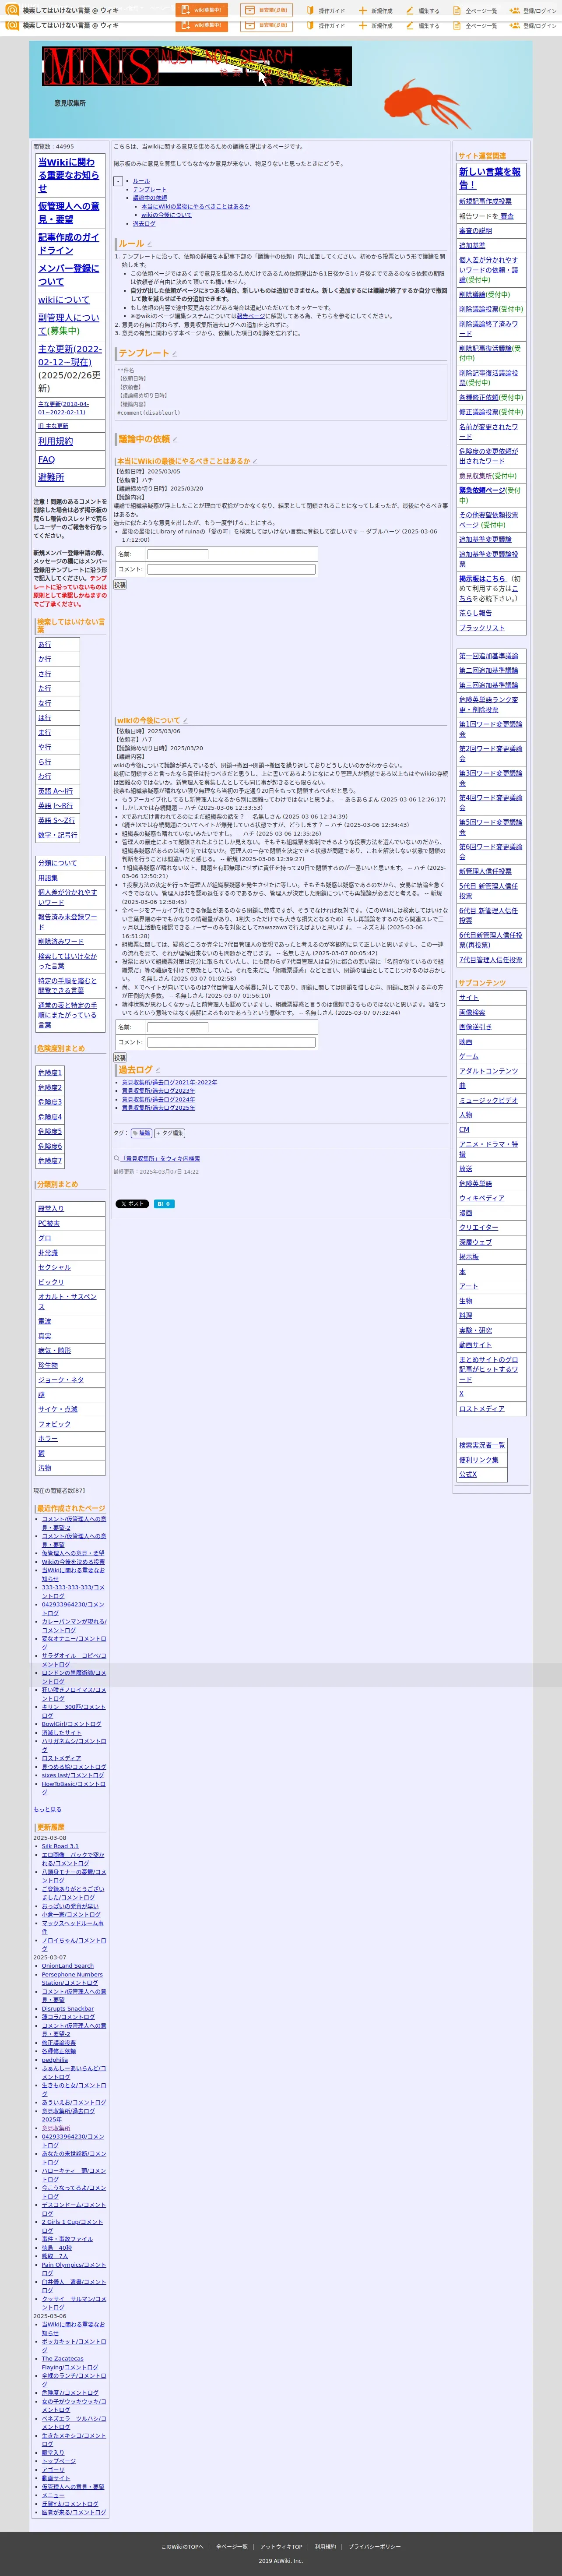Open 便利リンク集 in right sidebar
Screen dimensions: 562x2576
coord(479,1460)
